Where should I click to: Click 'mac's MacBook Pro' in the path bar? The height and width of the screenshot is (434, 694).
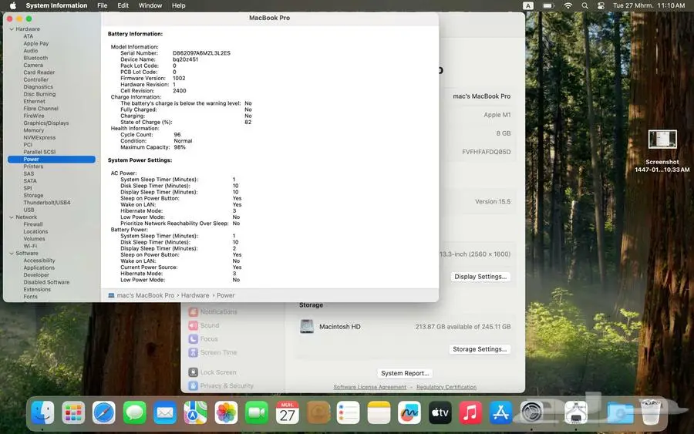(145, 295)
